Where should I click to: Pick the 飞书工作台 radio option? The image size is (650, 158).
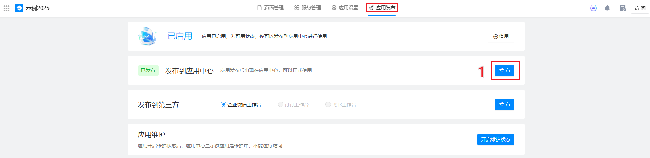pos(341,105)
